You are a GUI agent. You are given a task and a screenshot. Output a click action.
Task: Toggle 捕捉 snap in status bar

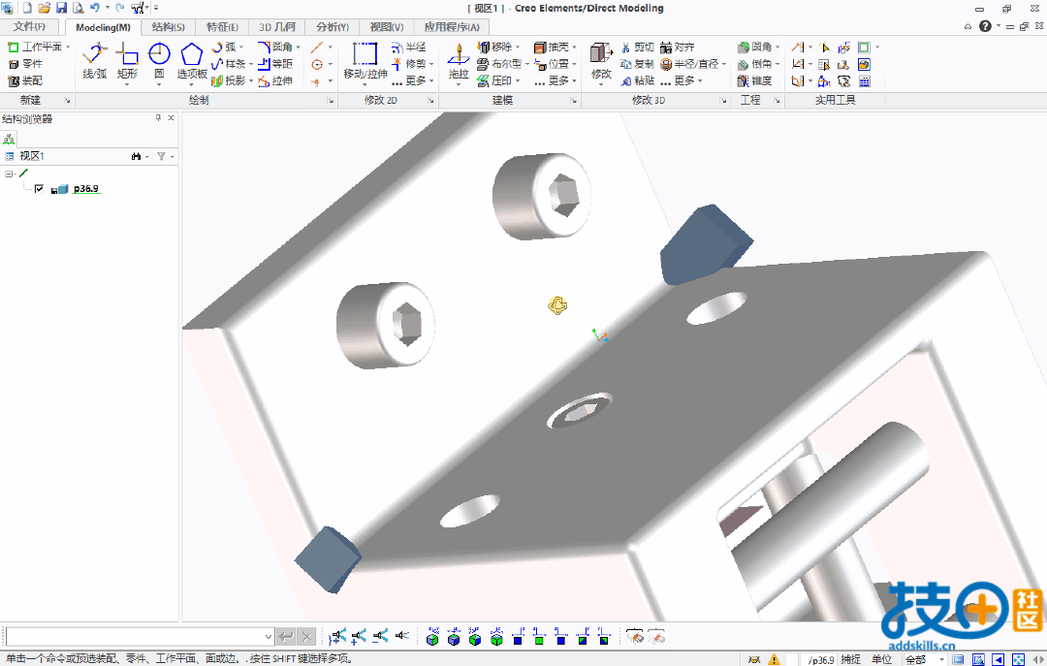pyautogui.click(x=850, y=659)
